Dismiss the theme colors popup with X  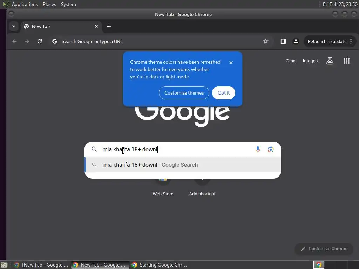pos(231,63)
